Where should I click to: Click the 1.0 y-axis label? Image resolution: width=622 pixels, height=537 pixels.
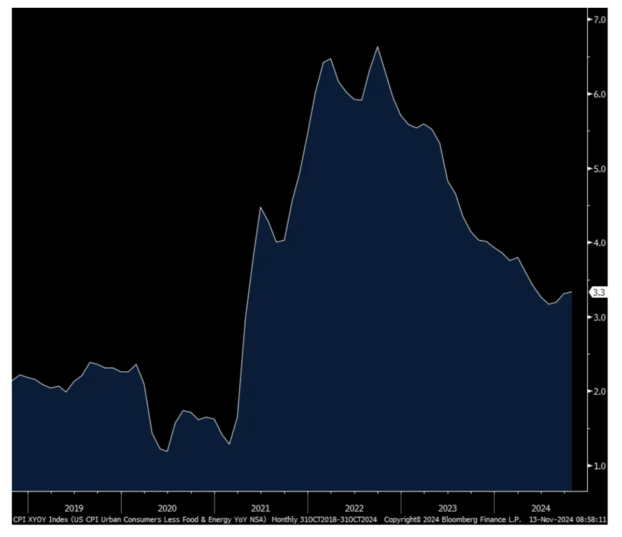[599, 466]
